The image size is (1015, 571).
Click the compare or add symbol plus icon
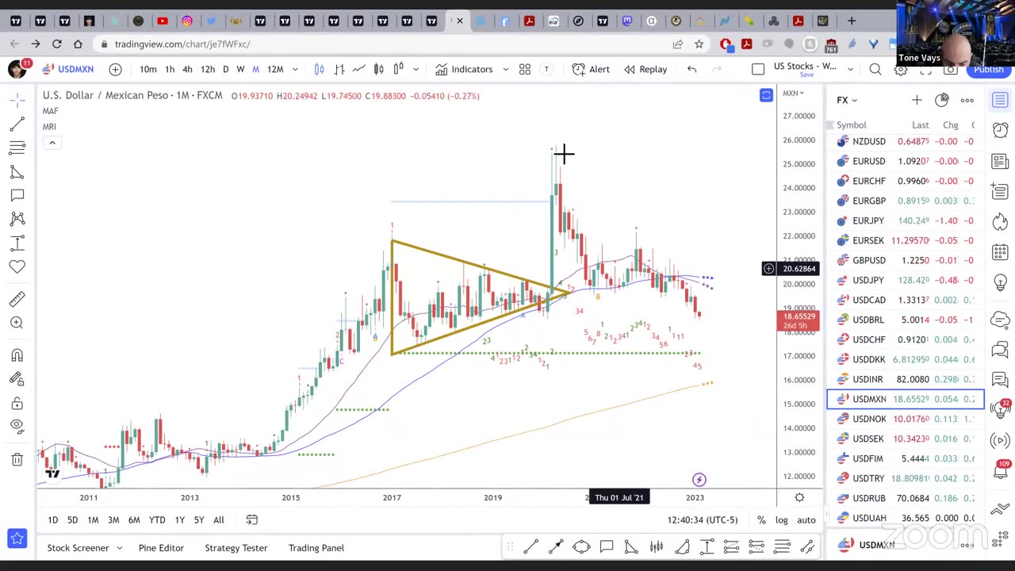pos(115,69)
